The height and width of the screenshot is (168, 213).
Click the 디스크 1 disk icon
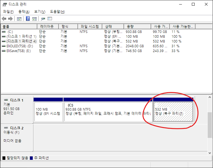click(6, 100)
